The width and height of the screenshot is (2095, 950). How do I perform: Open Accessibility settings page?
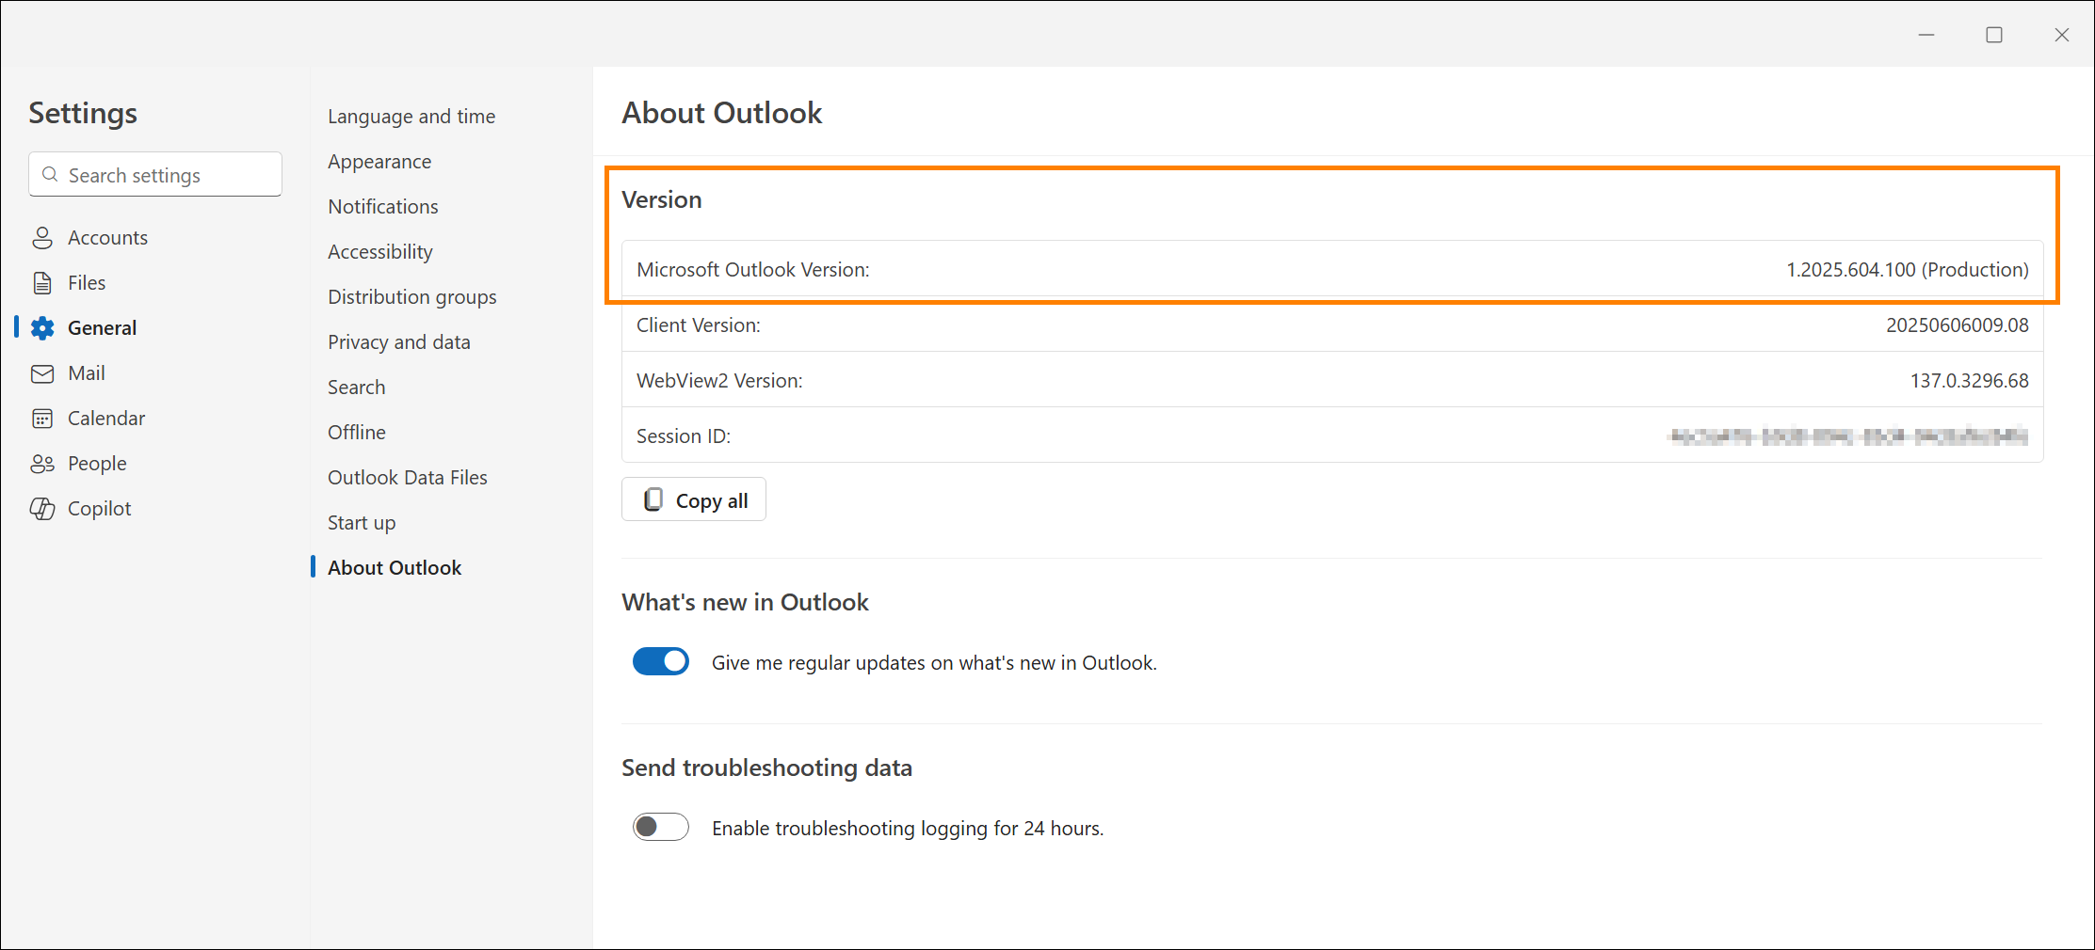click(380, 252)
